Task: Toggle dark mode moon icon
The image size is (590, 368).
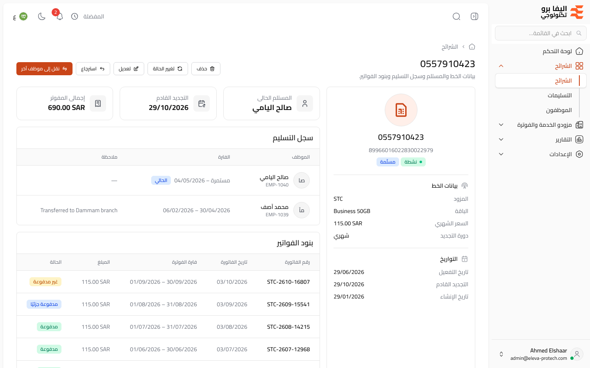Action: [x=41, y=16]
